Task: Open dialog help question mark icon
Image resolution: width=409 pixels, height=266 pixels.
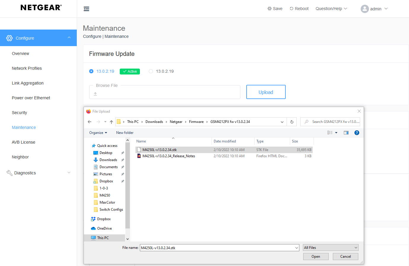Action: [x=357, y=133]
